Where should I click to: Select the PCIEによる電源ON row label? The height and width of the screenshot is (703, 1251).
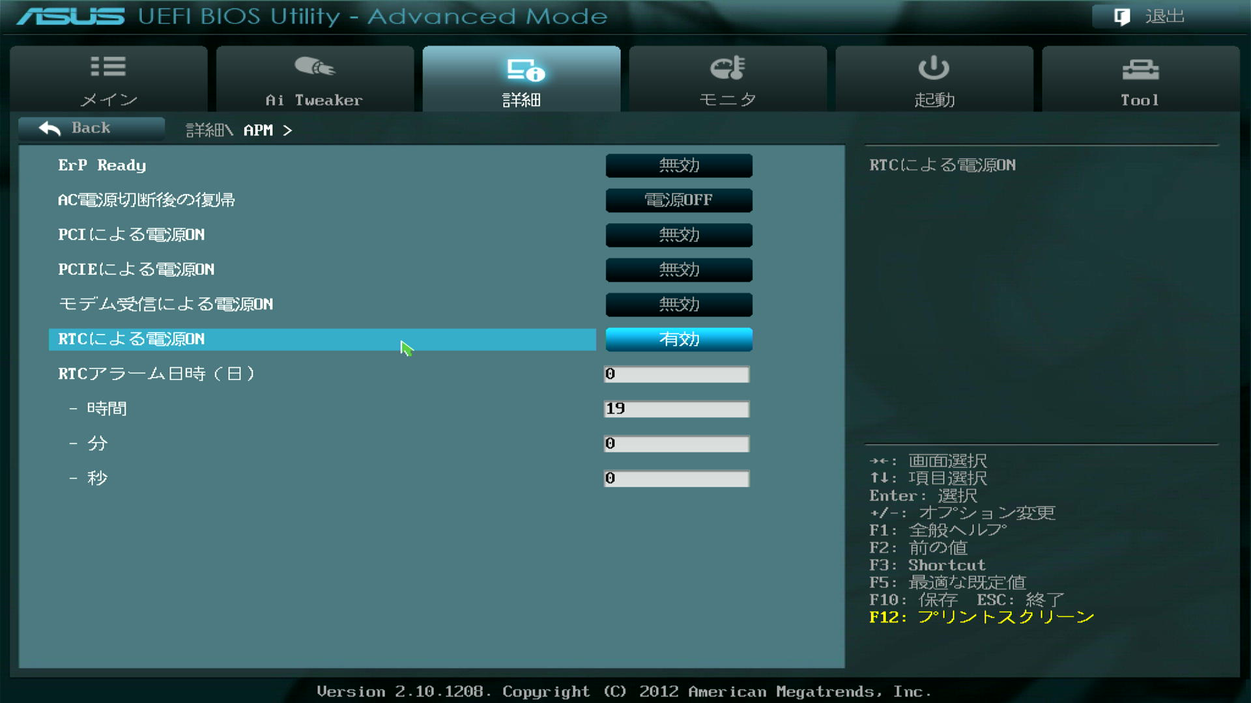click(136, 269)
